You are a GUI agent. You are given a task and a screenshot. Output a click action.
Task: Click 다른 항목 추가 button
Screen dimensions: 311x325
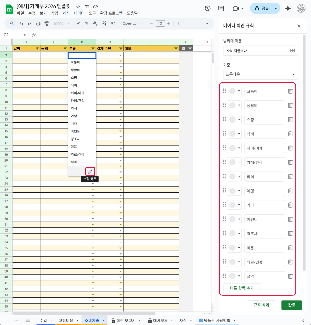coord(242,288)
